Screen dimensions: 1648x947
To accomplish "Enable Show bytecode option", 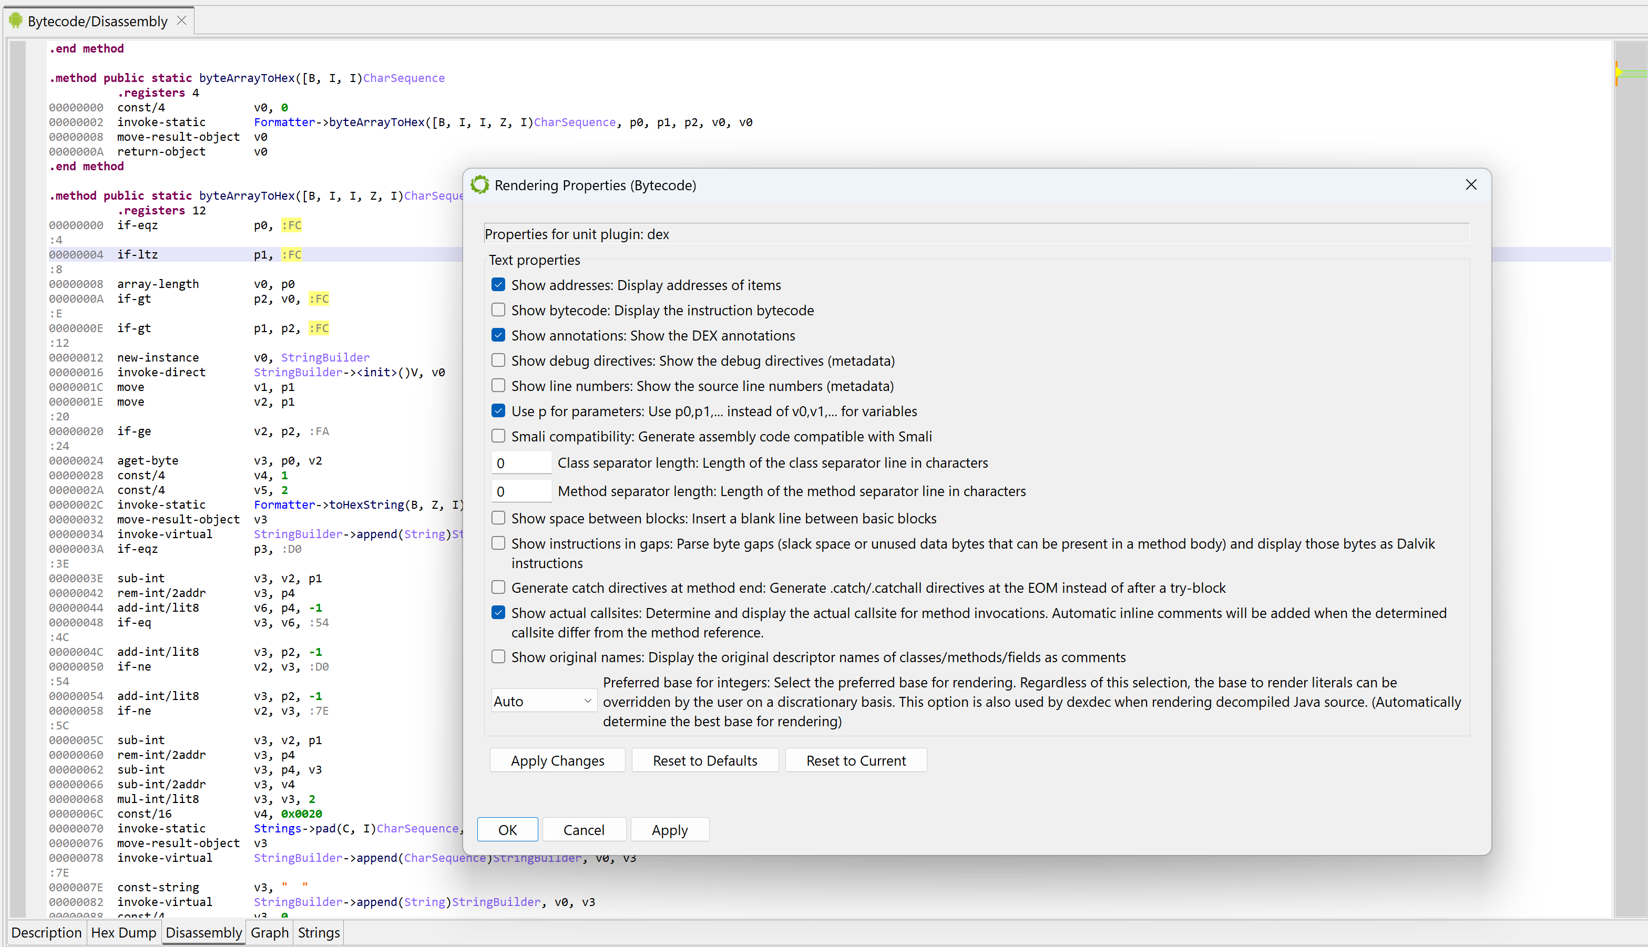I will coord(498,310).
